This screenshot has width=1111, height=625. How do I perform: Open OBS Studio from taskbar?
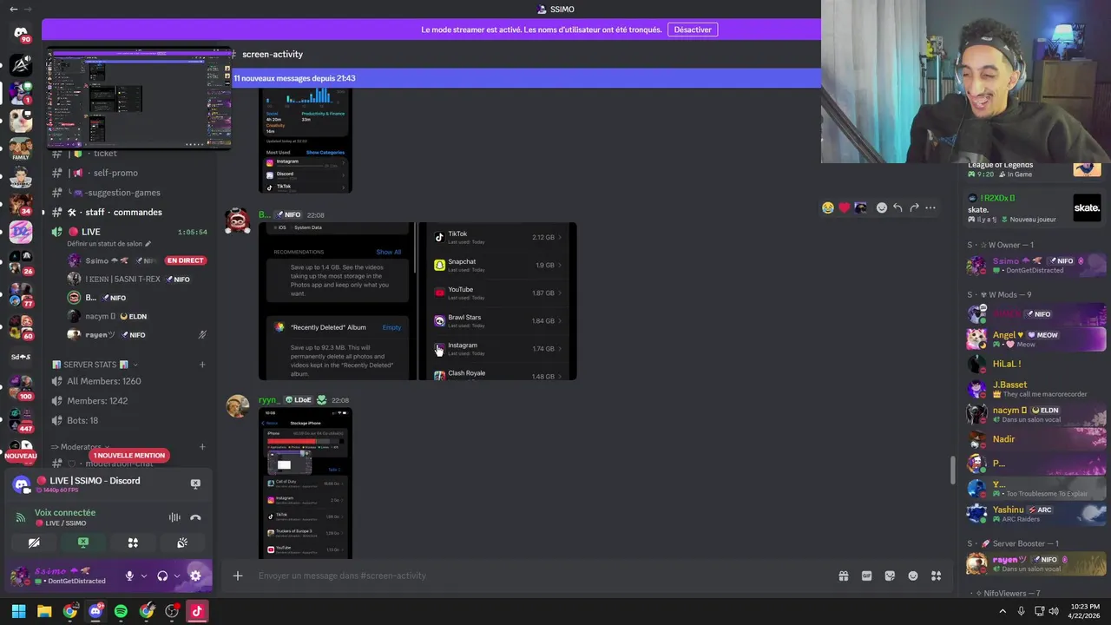[172, 611]
